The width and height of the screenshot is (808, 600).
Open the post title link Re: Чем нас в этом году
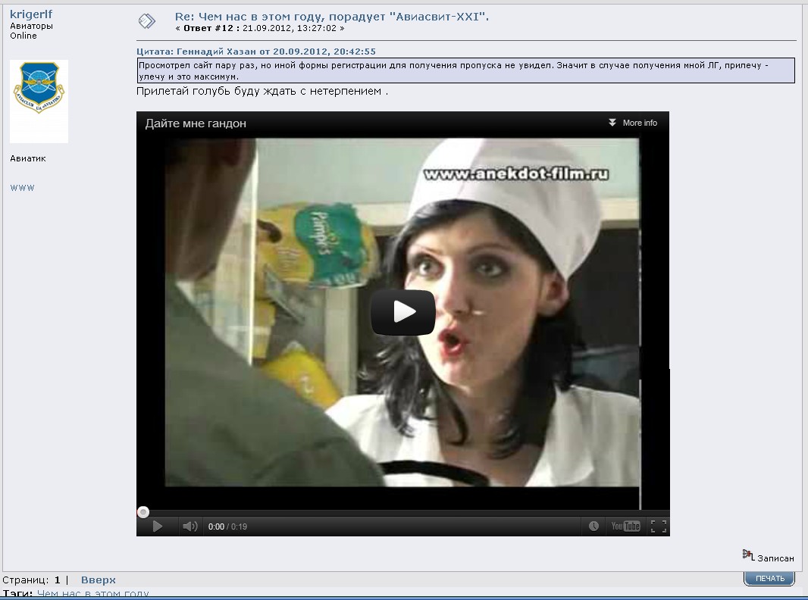click(x=331, y=16)
